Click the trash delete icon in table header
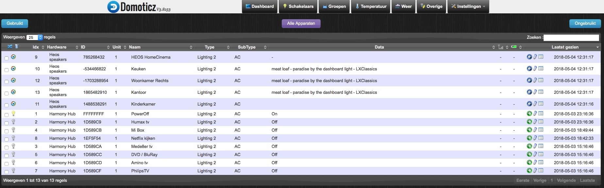 tap(17, 47)
